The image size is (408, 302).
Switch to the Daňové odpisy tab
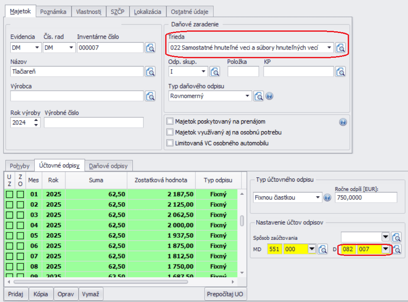(x=108, y=166)
